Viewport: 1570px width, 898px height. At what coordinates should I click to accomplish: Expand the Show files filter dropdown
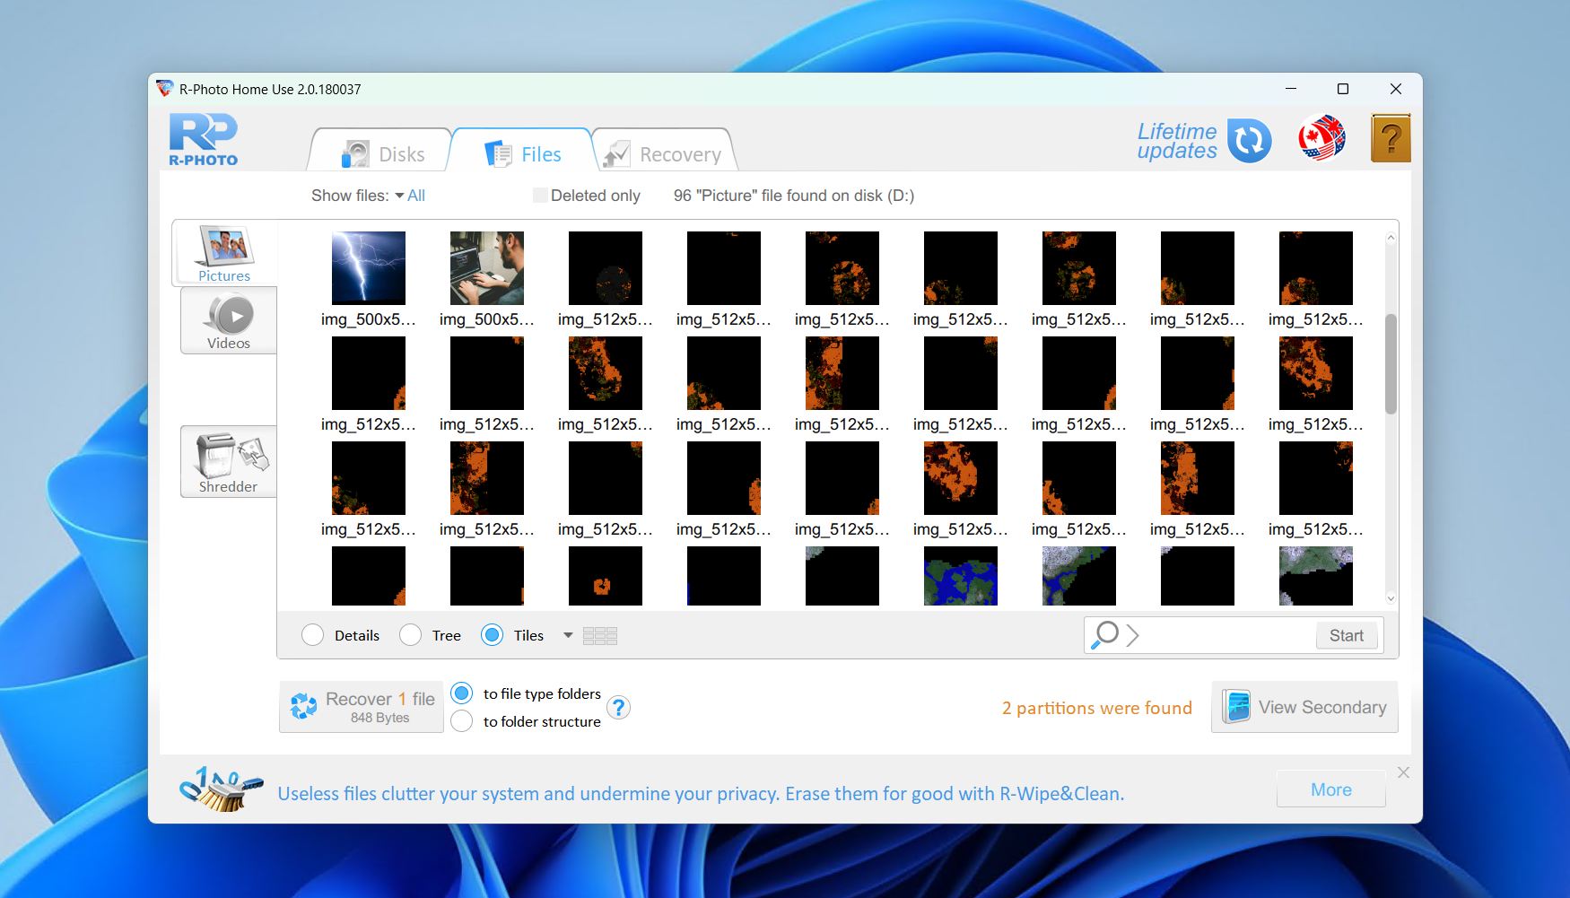pyautogui.click(x=402, y=195)
